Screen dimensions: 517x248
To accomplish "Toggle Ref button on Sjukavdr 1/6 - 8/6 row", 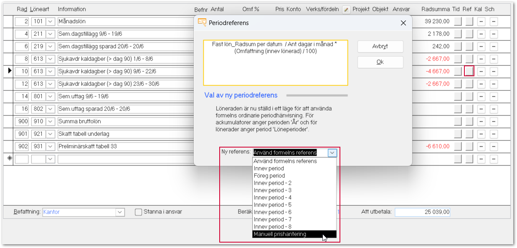I will pos(469,59).
